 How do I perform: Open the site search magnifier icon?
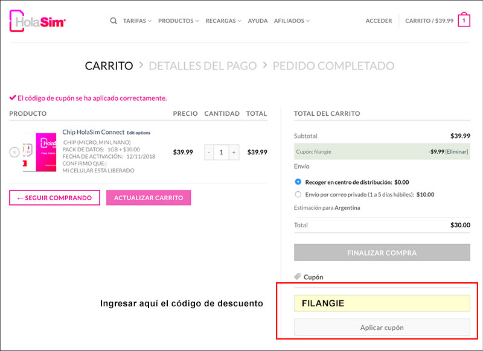click(x=114, y=21)
